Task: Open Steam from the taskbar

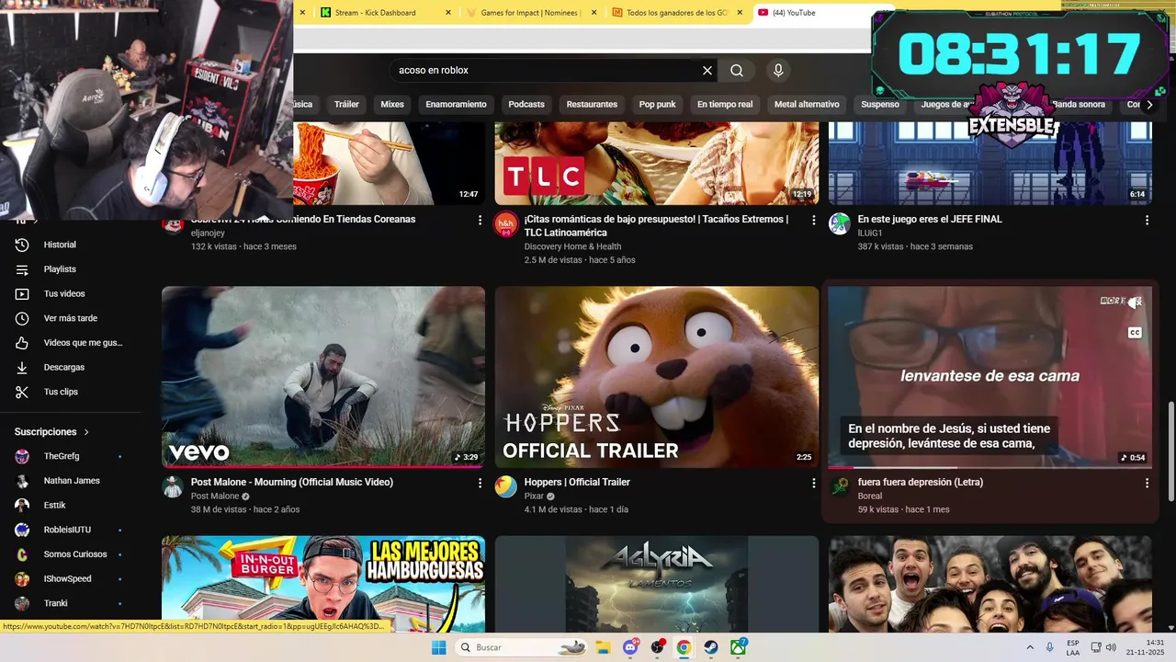Action: pos(711,647)
